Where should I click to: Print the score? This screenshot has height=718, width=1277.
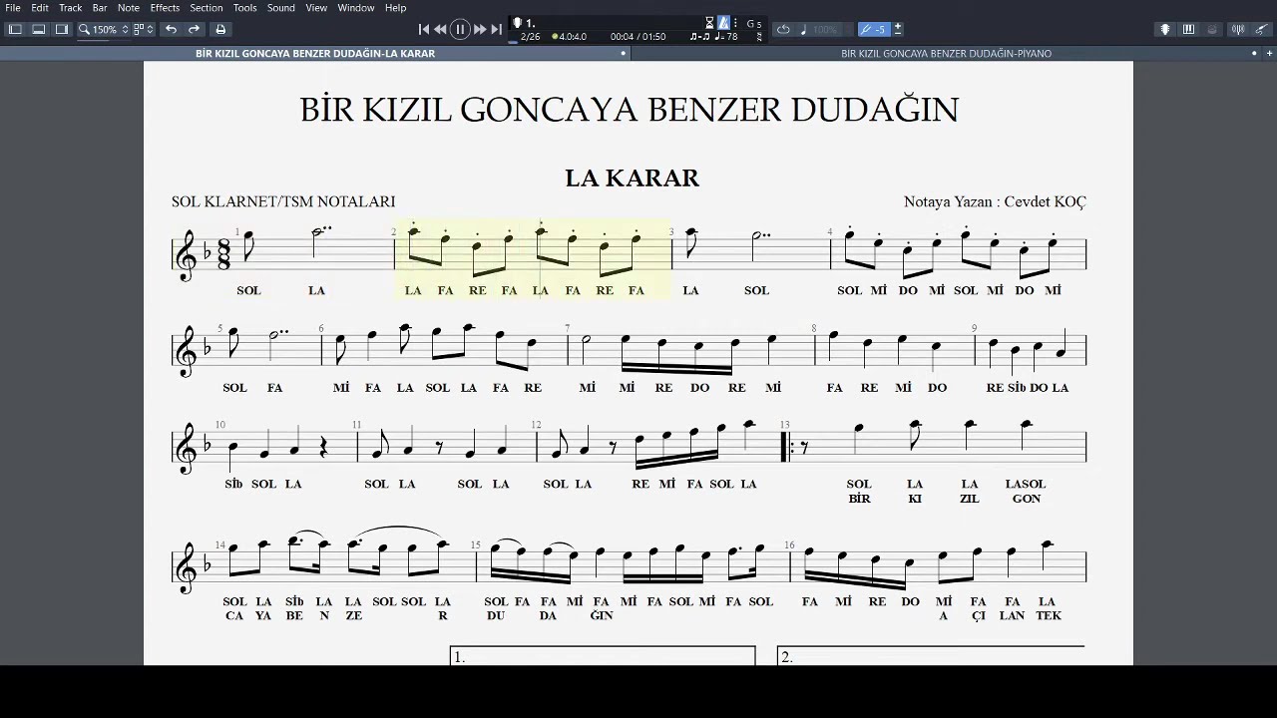[220, 29]
